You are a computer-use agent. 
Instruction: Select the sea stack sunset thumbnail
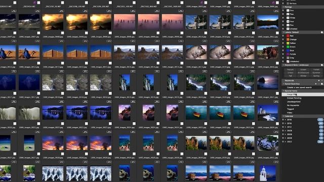coord(268,82)
